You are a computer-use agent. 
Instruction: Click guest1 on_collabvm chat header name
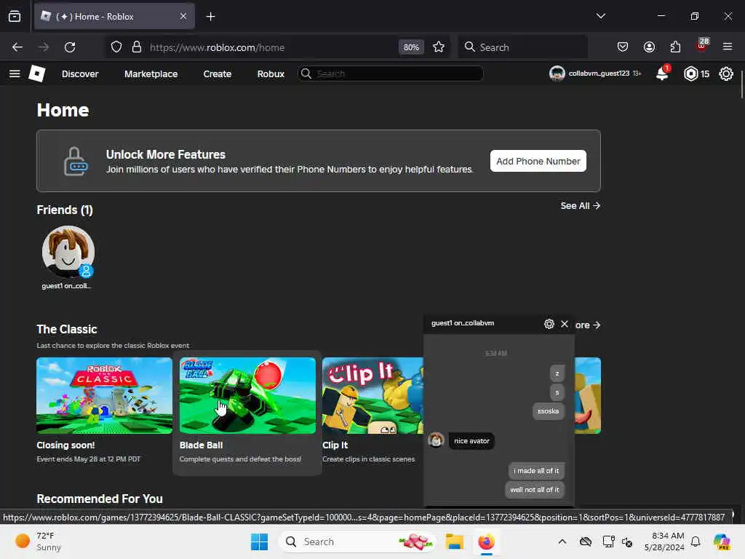pyautogui.click(x=463, y=323)
